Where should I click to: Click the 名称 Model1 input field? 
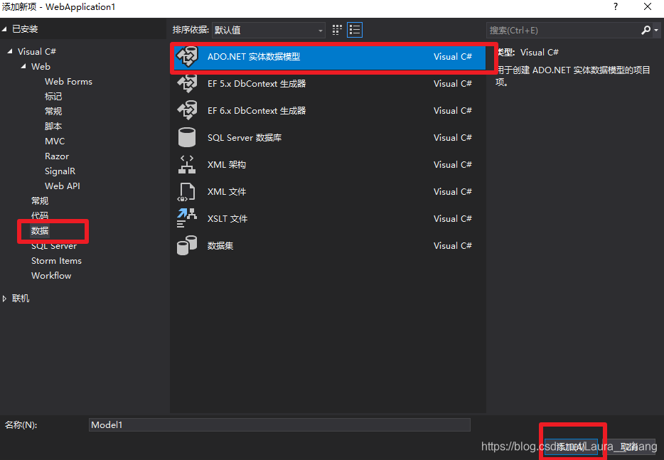point(279,425)
